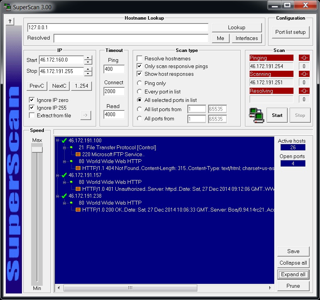Viewport: 320px width, 300px height.
Task: Collapse port 80 node under 46.172.191.238
Action: point(65,203)
